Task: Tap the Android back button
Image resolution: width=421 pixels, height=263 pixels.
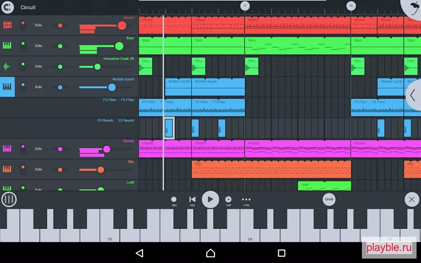Action: click(140, 253)
